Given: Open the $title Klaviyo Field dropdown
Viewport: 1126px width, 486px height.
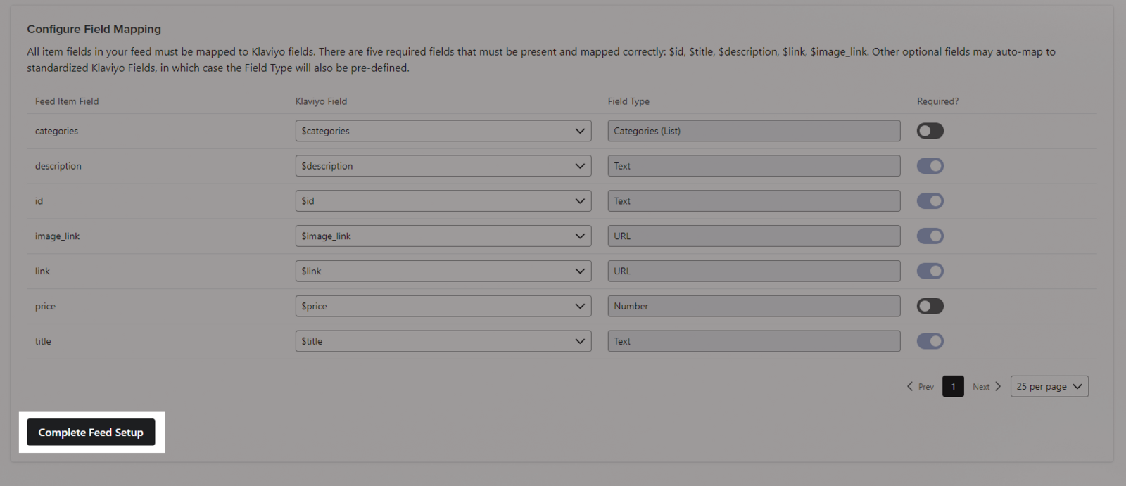Looking at the screenshot, I should [443, 341].
